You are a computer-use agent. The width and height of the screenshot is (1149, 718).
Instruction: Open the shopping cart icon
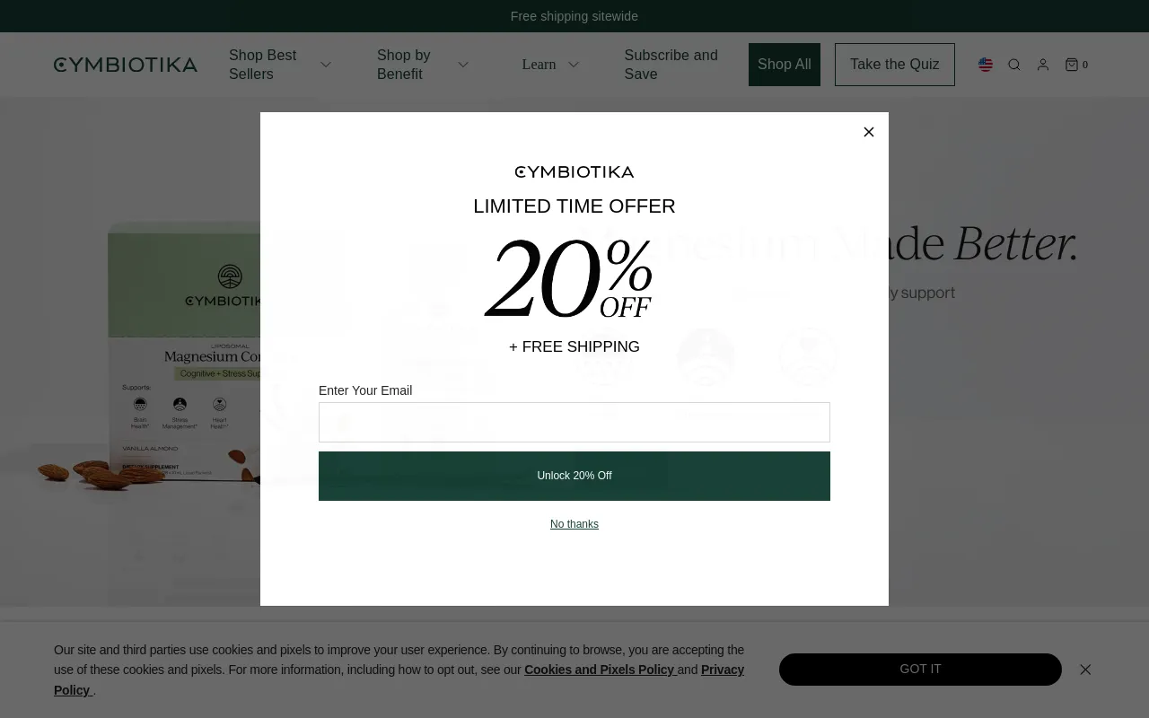point(1076,65)
